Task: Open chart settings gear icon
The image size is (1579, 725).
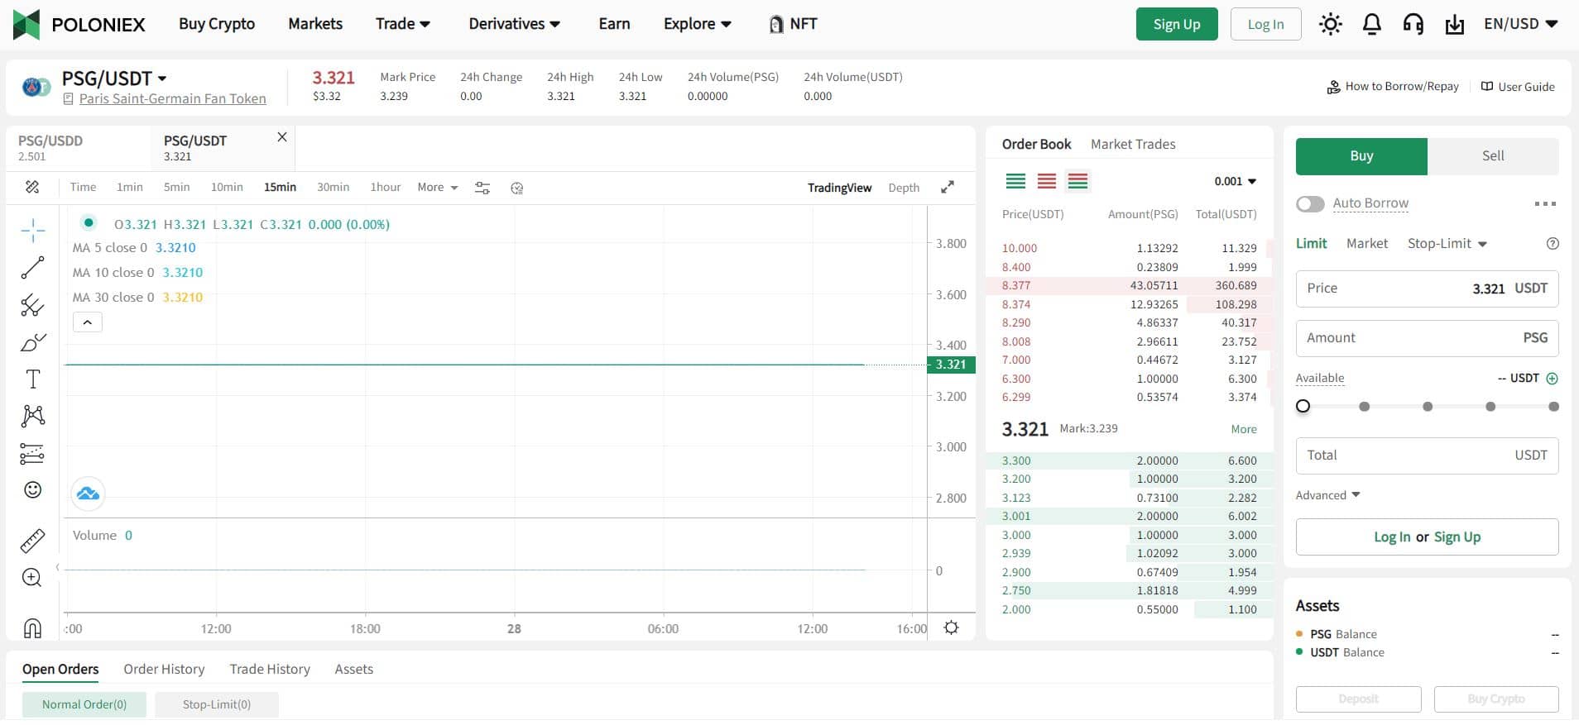Action: (952, 627)
